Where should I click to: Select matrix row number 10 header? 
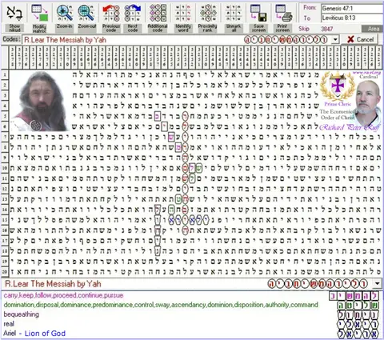(5, 168)
